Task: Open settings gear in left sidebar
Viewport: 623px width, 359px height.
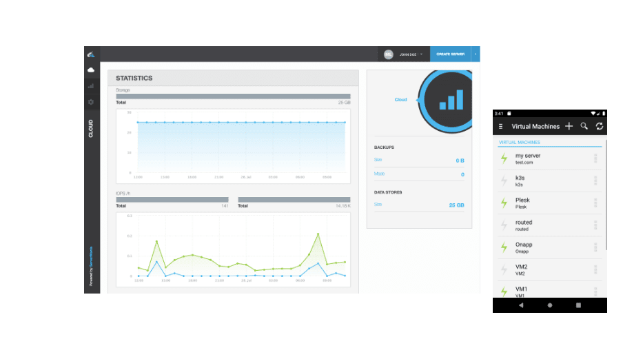Action: 91,102
